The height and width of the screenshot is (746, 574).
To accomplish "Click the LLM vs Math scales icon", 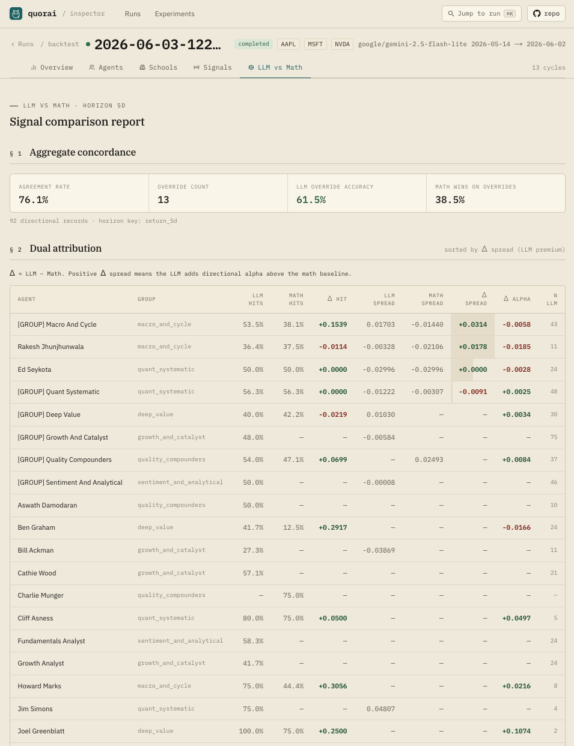I will pos(251,67).
